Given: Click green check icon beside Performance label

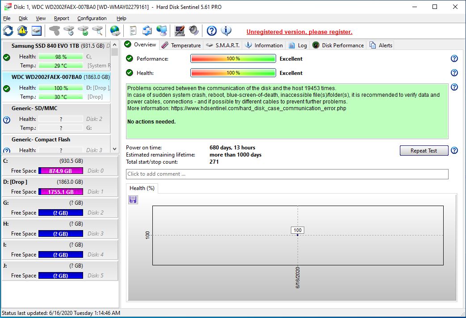Looking at the screenshot, I should click(x=129, y=58).
